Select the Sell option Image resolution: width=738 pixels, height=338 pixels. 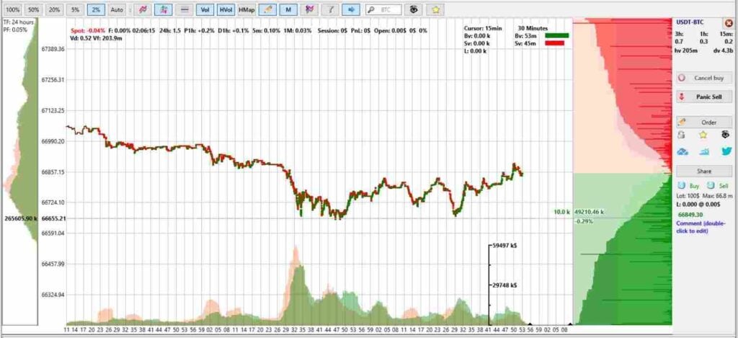pos(719,186)
